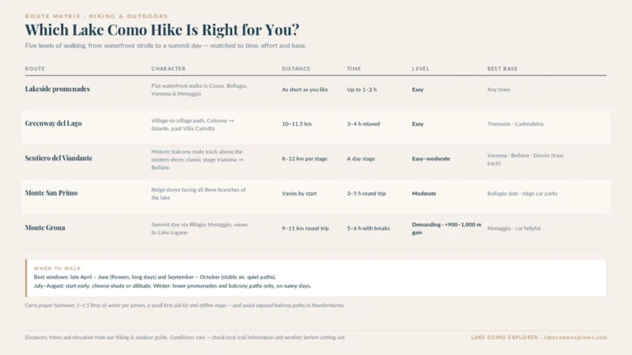Click the ROUTE column header
This screenshot has height=355, width=632.
(35, 69)
